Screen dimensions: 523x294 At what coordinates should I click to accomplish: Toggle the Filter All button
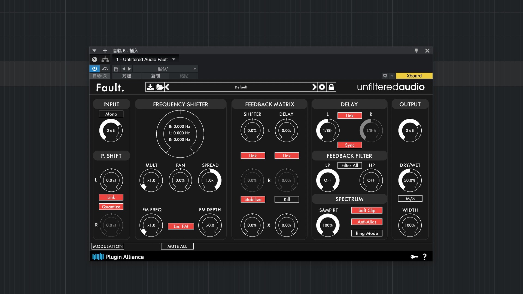(x=350, y=166)
